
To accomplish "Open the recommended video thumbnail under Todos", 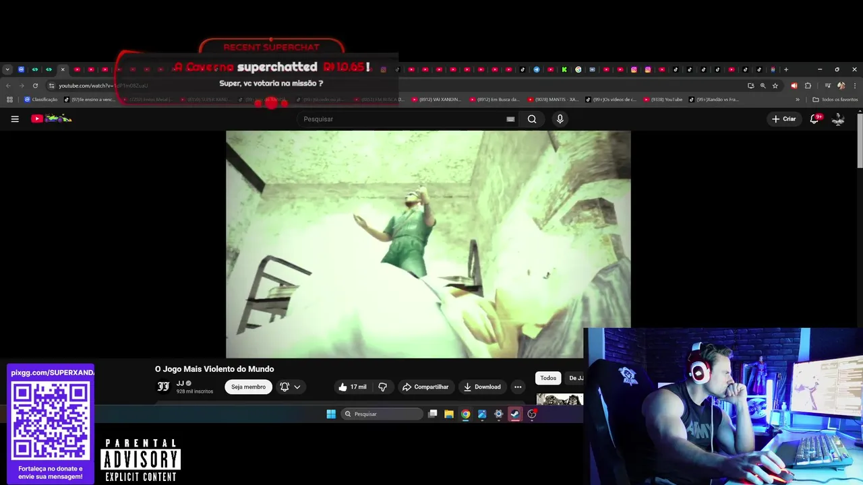I will coord(560,399).
